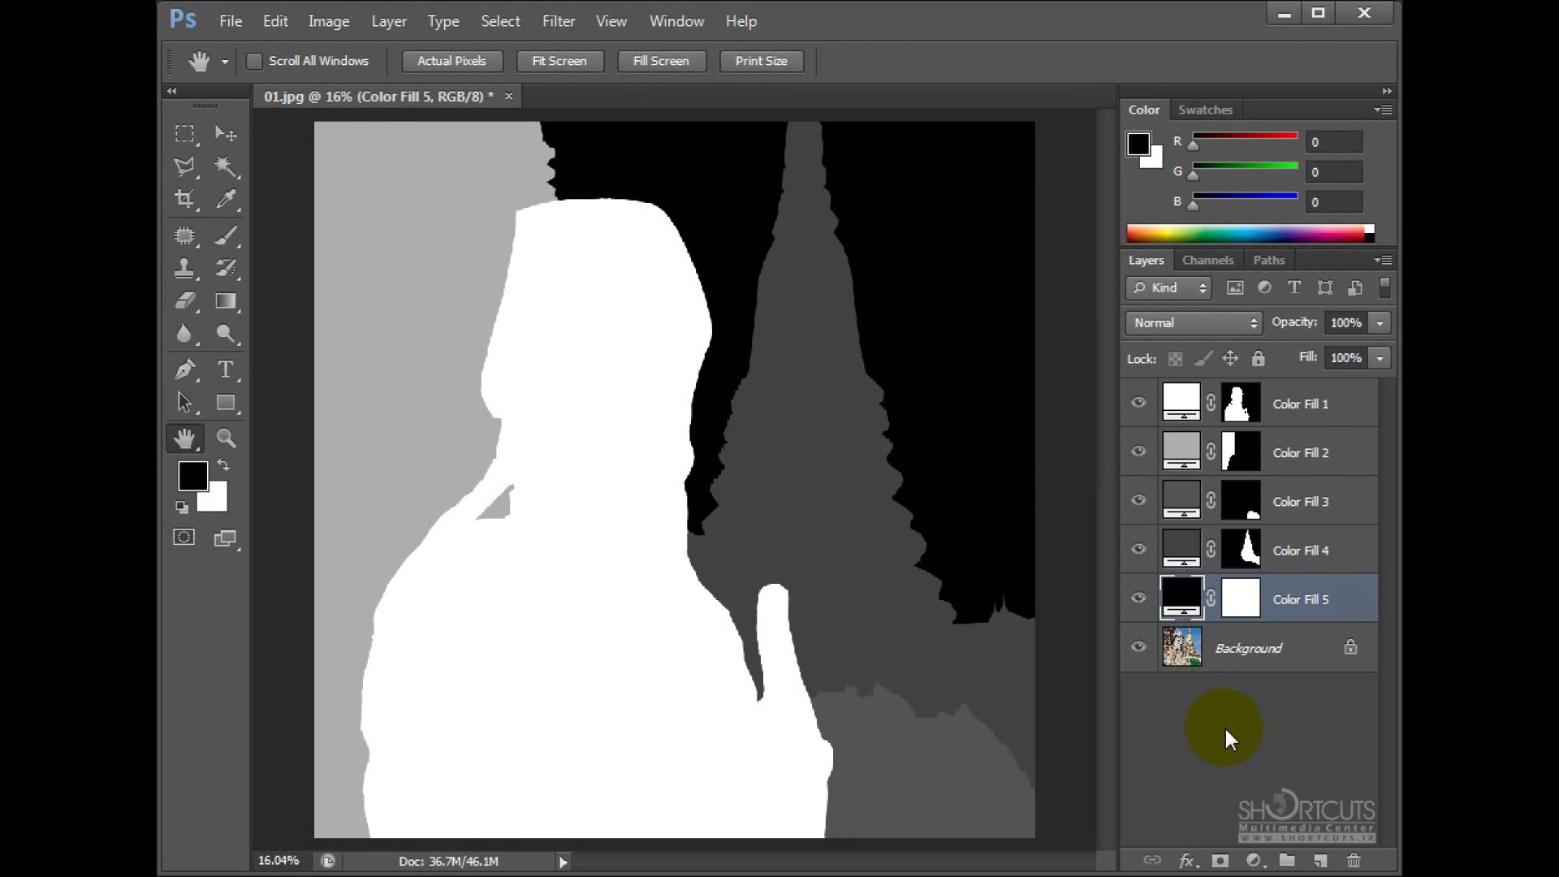
Task: Hide the Background layer
Action: pyautogui.click(x=1138, y=647)
